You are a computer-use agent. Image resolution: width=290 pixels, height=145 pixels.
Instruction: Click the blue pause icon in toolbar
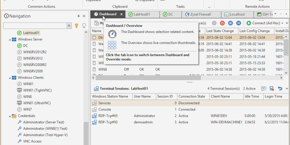(239, 23)
